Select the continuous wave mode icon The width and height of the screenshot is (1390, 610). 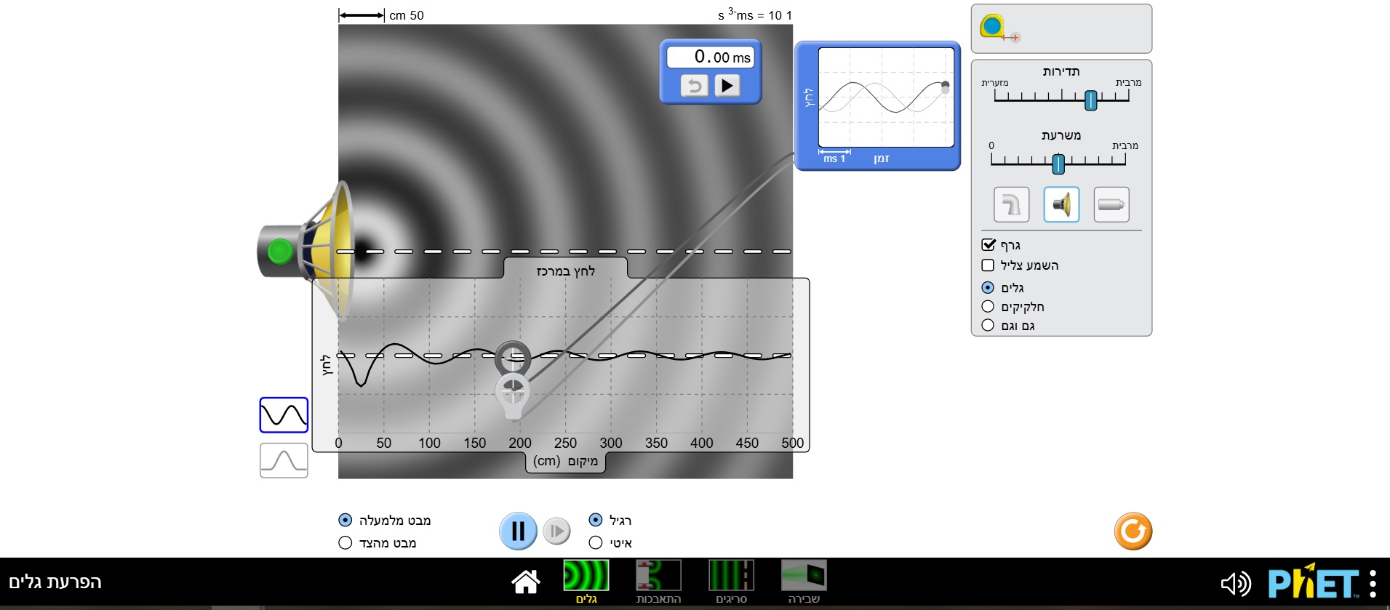coord(284,415)
